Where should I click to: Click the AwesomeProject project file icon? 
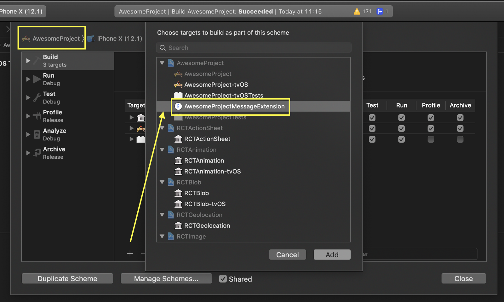(171, 63)
